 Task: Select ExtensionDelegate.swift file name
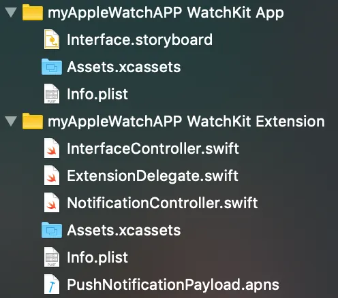click(153, 176)
